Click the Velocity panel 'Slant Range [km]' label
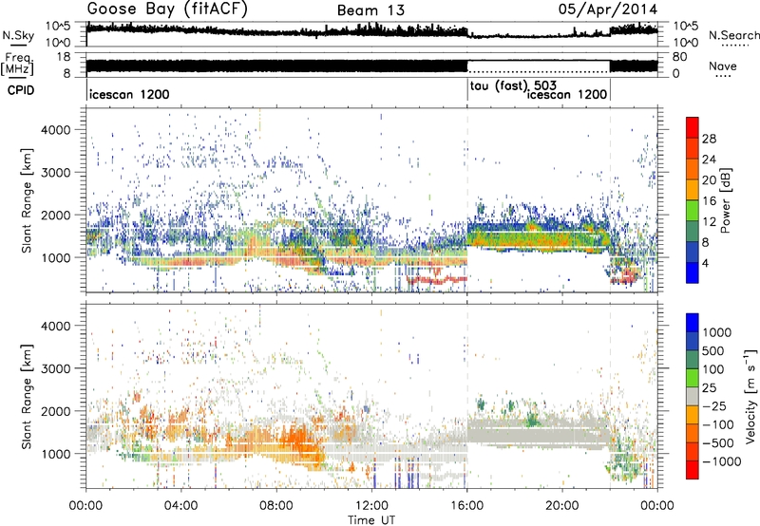Screen dimensions: 760x526 coord(27,396)
